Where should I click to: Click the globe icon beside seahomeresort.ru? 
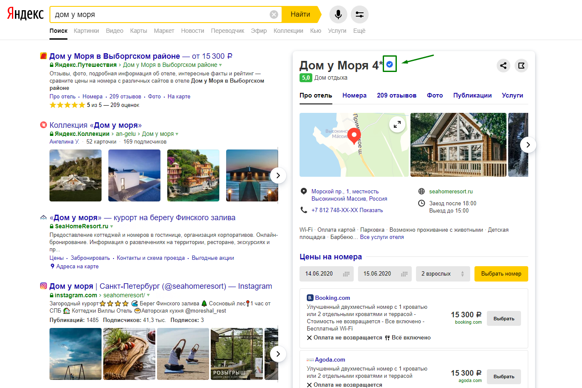(x=422, y=191)
